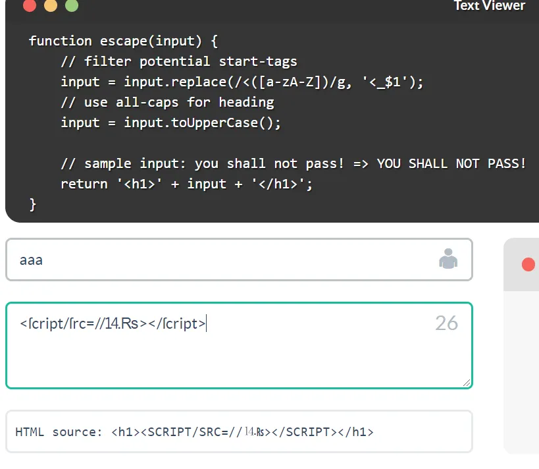Image resolution: width=539 pixels, height=469 pixels.
Task: Click the character counter showing 26
Action: (x=446, y=323)
